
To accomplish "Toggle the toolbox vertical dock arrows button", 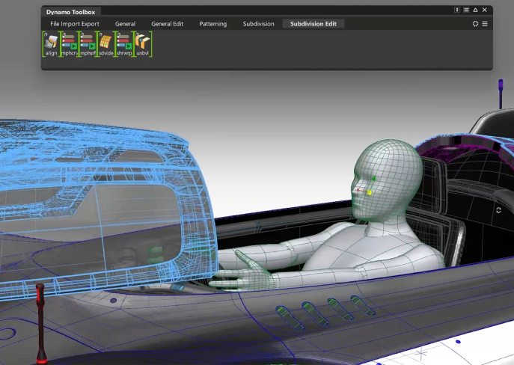I will (457, 10).
